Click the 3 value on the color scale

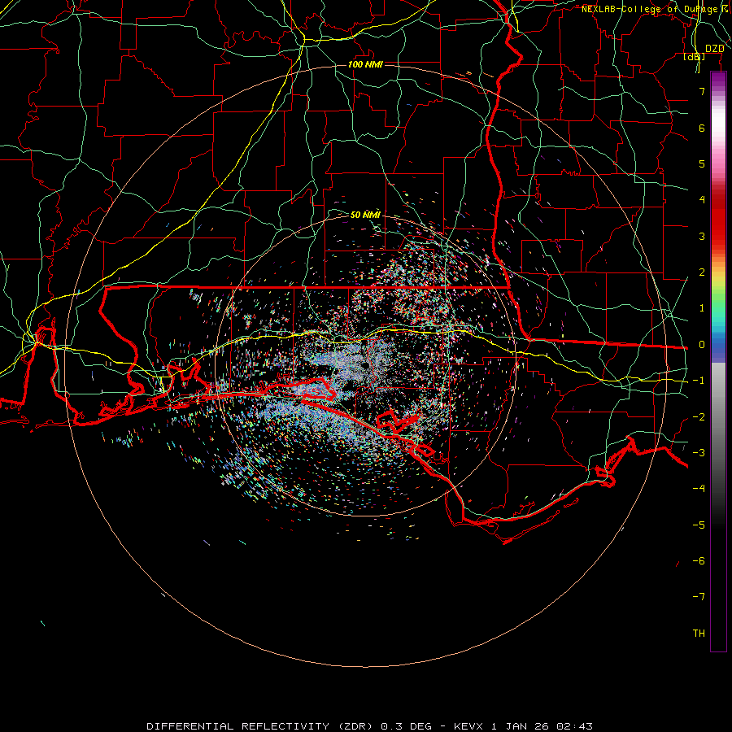click(702, 236)
